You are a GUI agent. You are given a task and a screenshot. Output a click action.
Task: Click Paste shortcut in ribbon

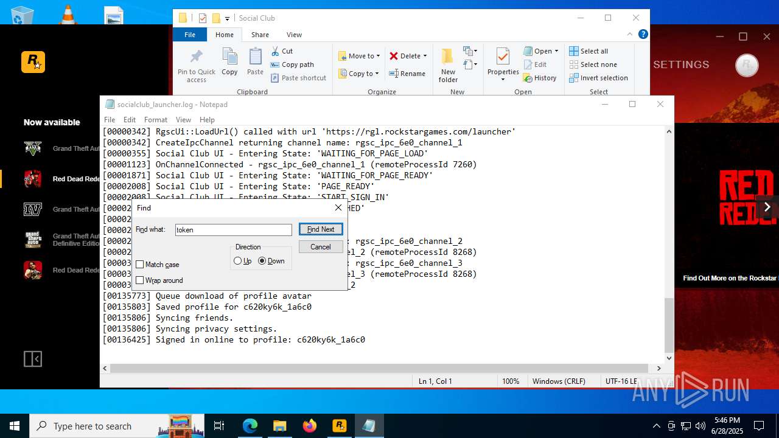coord(298,78)
